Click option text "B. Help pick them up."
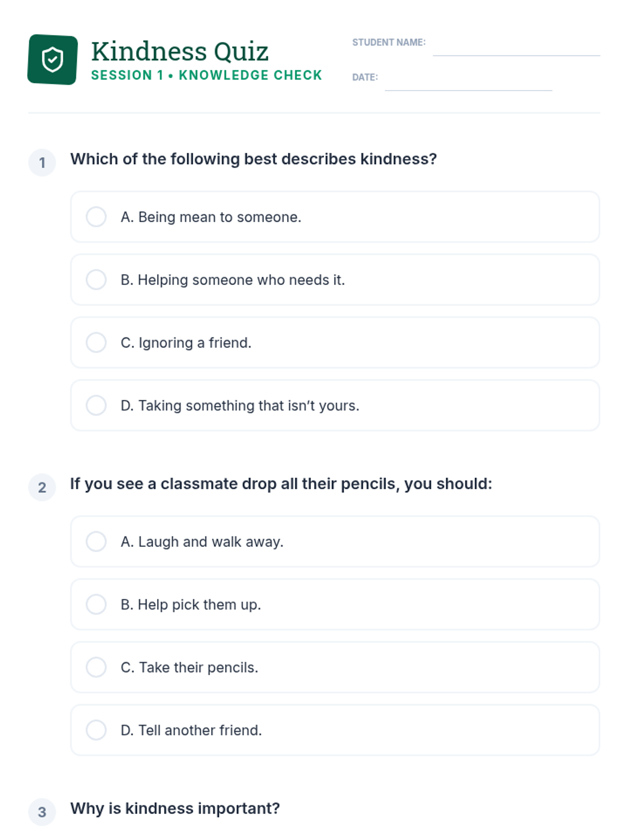The width and height of the screenshot is (628, 838). click(x=190, y=604)
